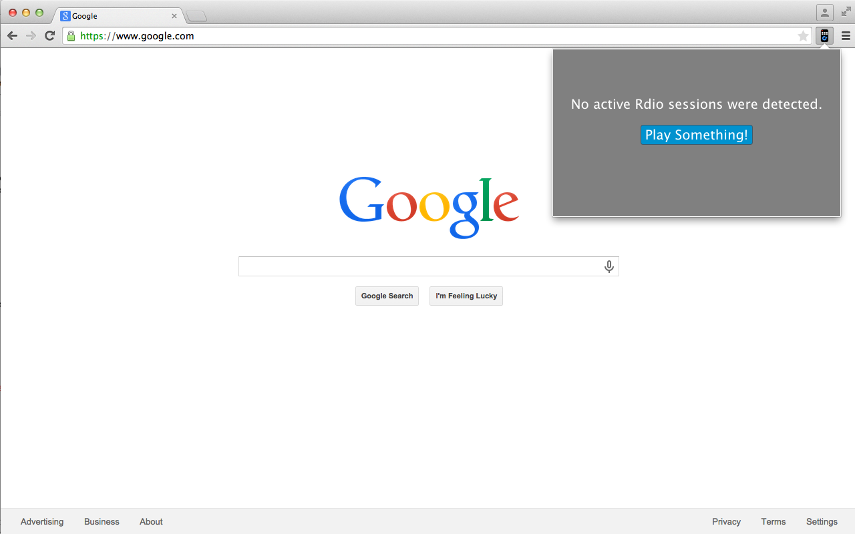855x534 pixels.
Task: Start voice search with the microphone icon
Action: pos(609,266)
